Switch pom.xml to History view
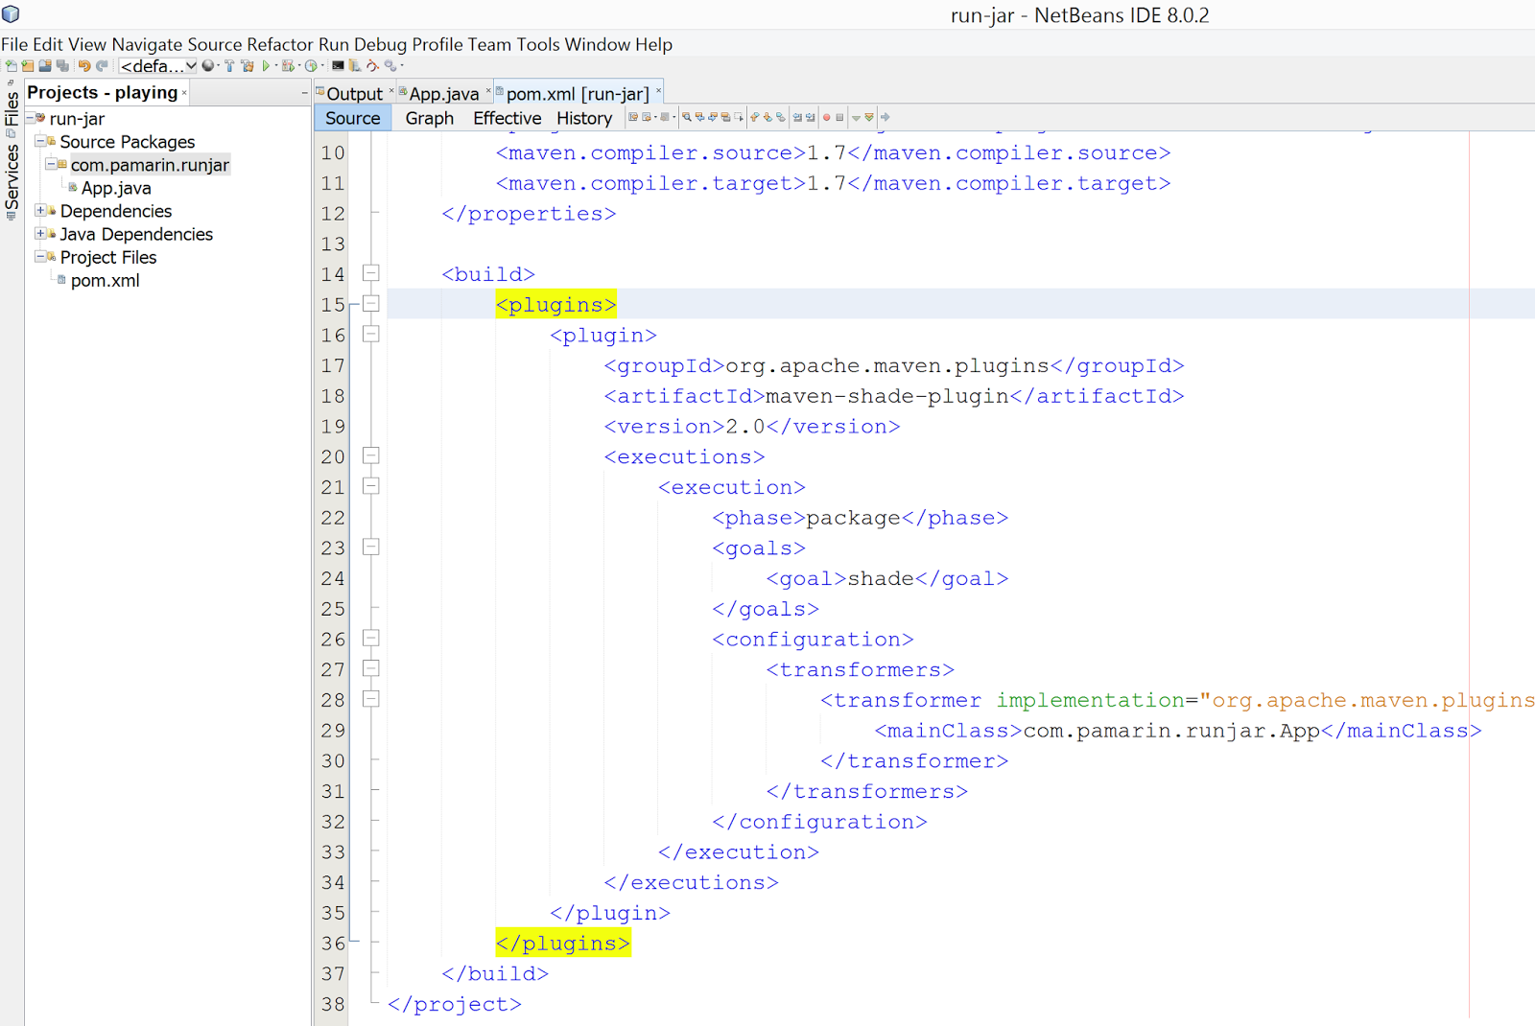Image resolution: width=1535 pixels, height=1026 pixels. [x=584, y=118]
